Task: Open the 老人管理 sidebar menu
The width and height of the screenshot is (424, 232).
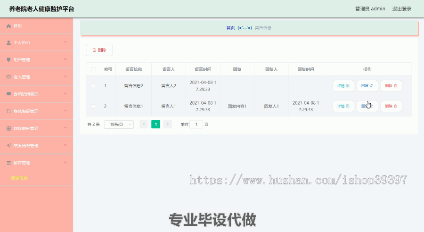Action: (36, 77)
